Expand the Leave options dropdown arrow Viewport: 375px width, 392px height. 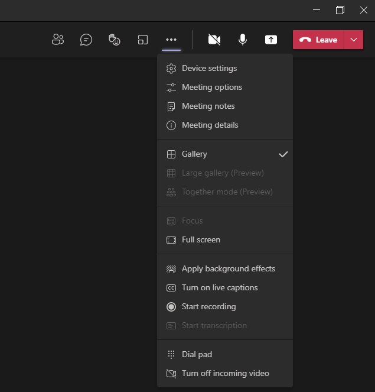(354, 40)
